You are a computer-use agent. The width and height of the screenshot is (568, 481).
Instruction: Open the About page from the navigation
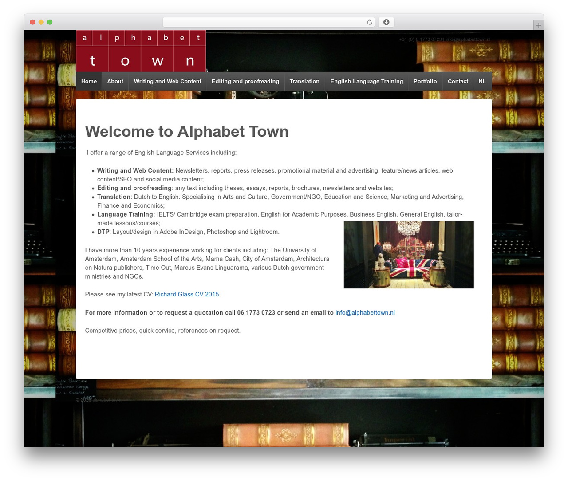[x=115, y=81]
